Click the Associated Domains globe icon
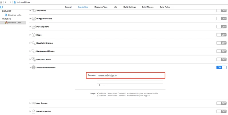 pyautogui.click(x=34, y=68)
